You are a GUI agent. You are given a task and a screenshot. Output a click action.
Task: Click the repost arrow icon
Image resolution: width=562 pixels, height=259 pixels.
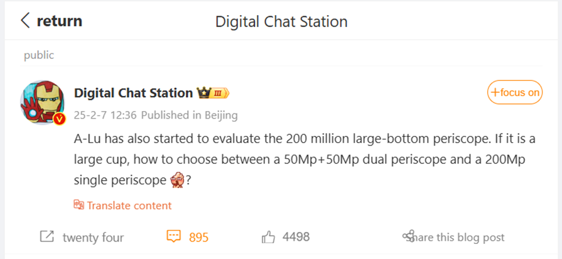46,237
